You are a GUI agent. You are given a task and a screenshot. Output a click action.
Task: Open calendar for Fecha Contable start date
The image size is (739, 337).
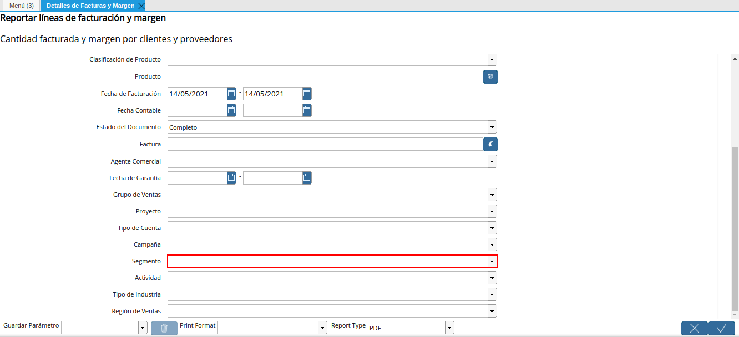click(x=231, y=110)
